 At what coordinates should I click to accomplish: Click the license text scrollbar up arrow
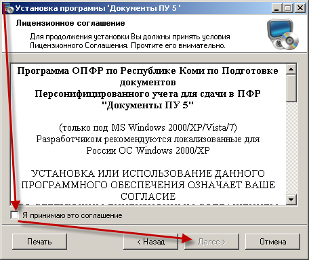point(291,69)
